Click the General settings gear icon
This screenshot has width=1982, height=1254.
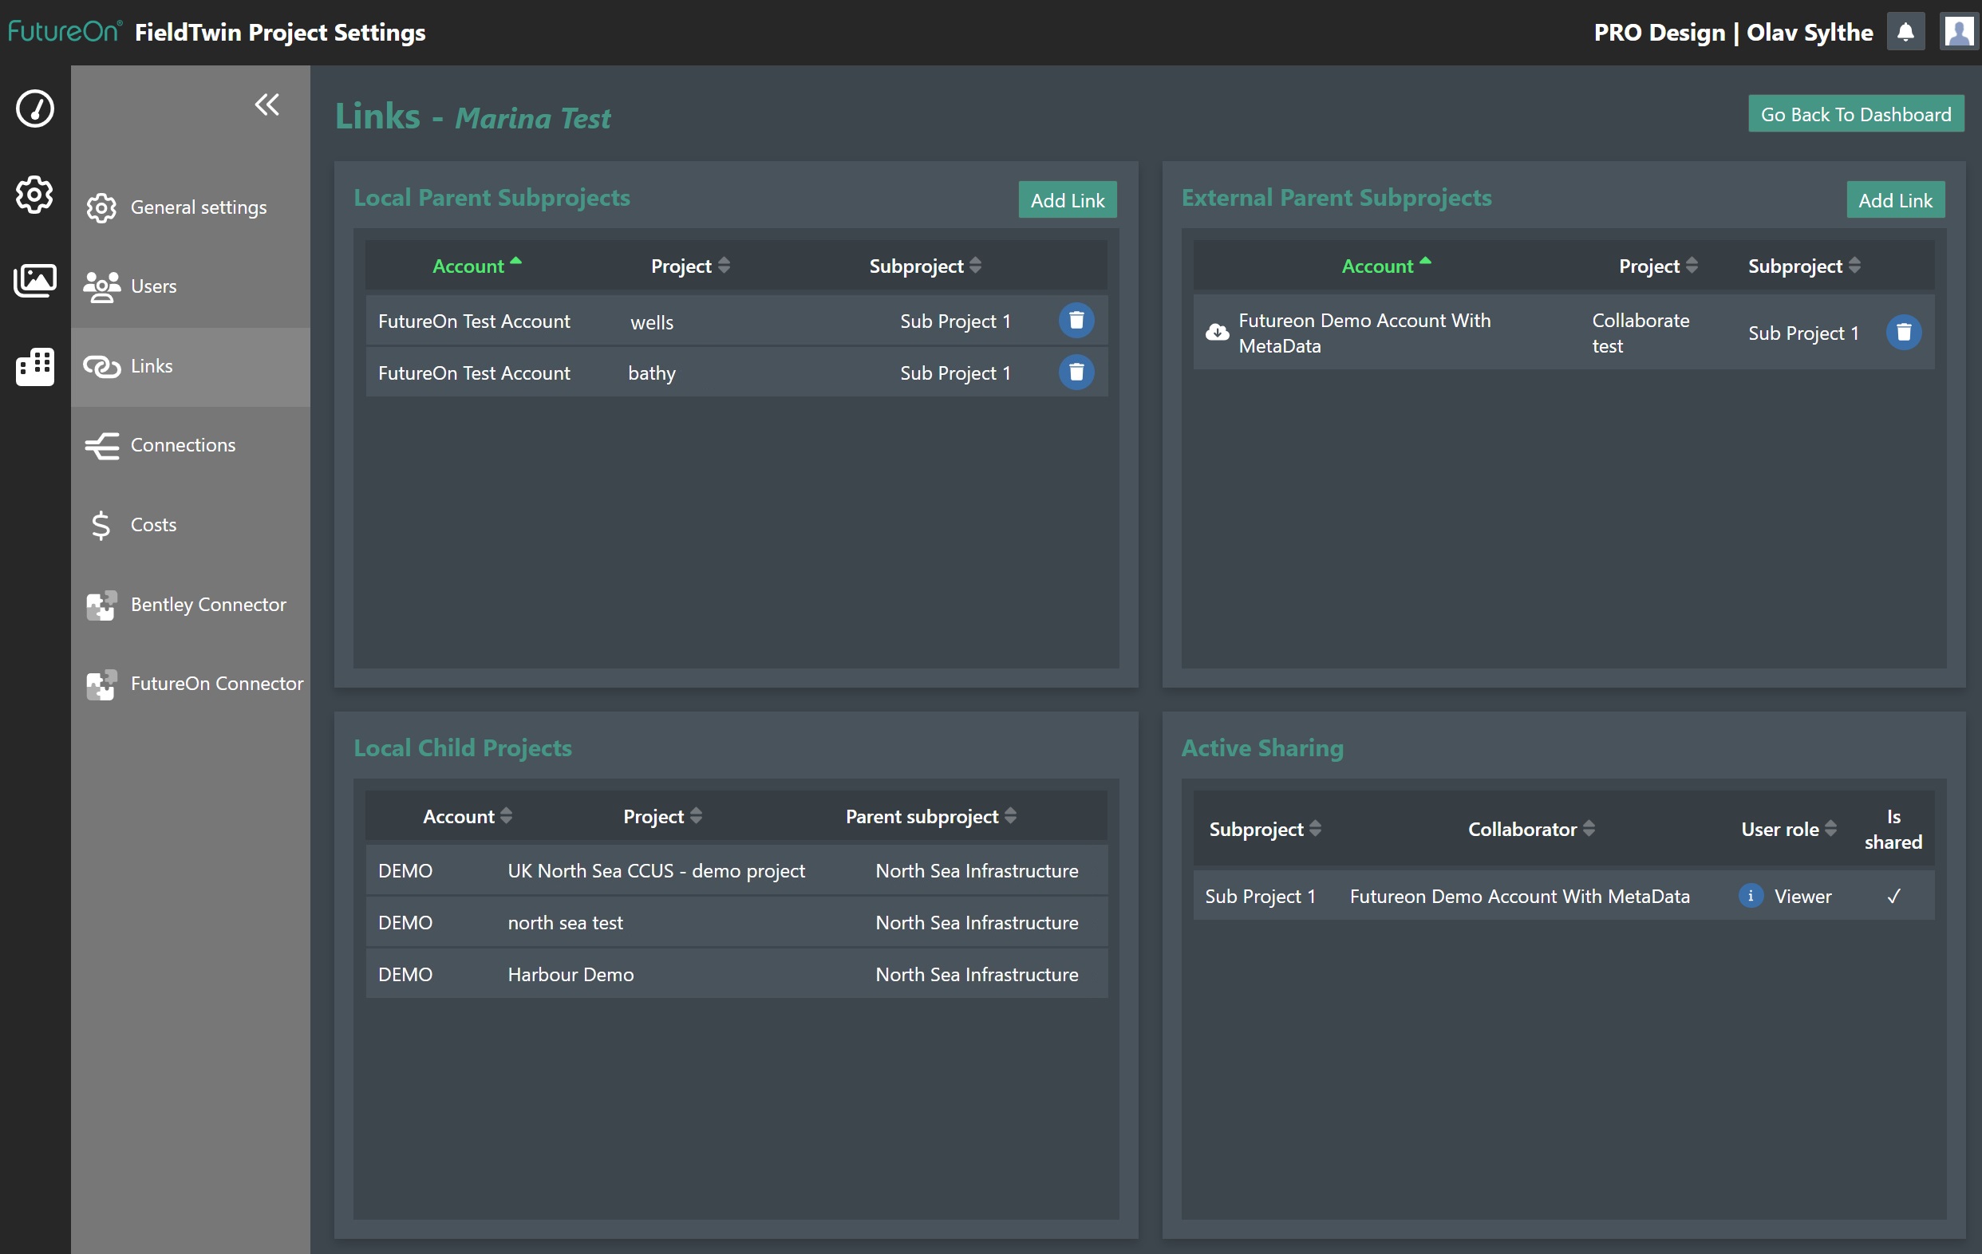click(x=101, y=208)
